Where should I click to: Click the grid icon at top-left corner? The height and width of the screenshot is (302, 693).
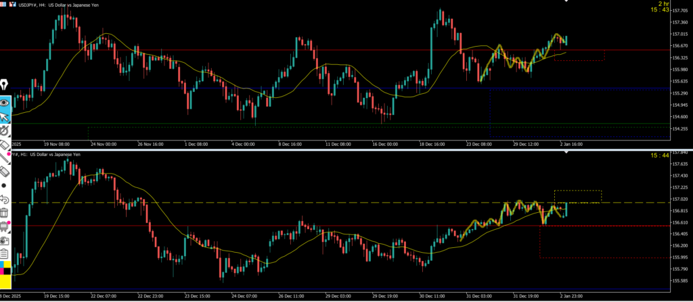[4, 5]
